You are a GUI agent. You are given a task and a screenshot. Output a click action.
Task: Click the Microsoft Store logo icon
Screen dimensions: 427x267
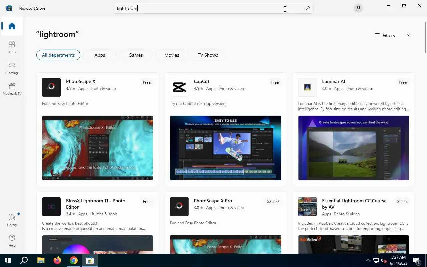click(x=9, y=8)
